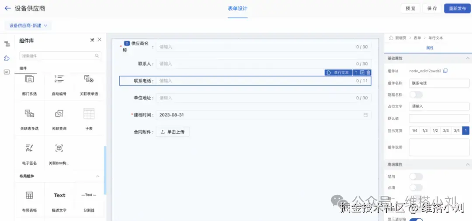Click 单行文本 in the breadcrumb

(436, 38)
